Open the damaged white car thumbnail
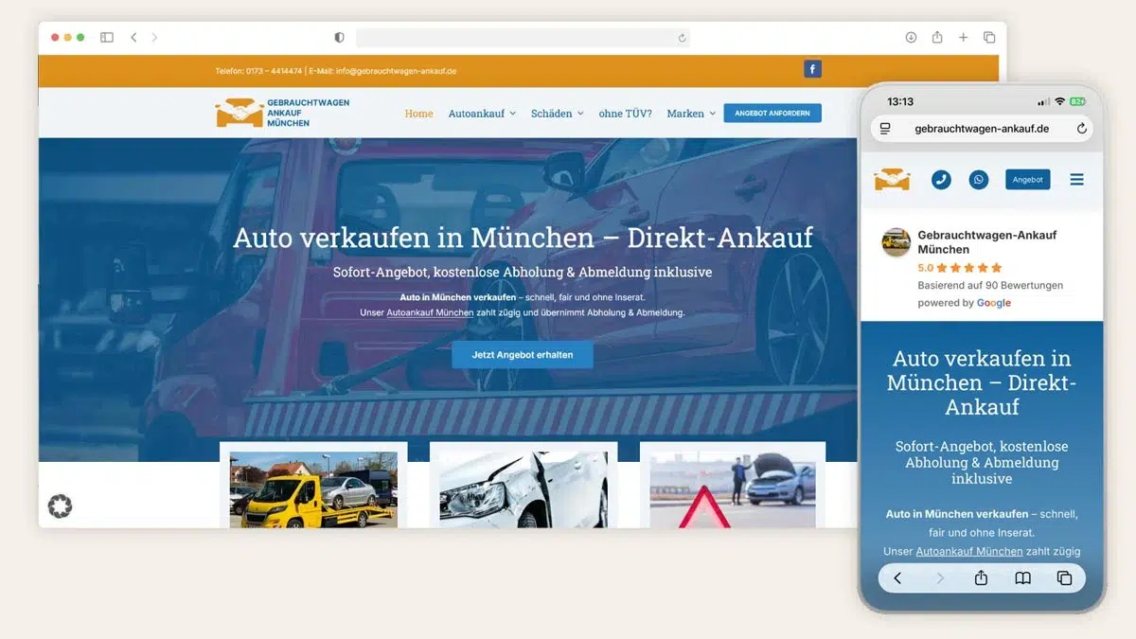 524,489
